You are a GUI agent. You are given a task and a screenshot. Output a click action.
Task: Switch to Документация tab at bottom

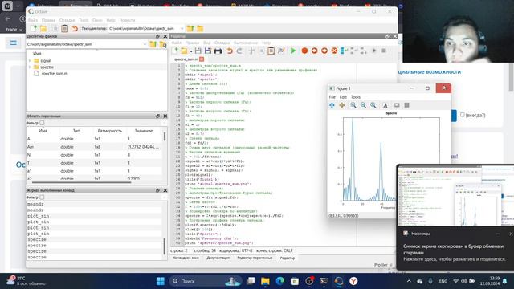tap(218, 258)
